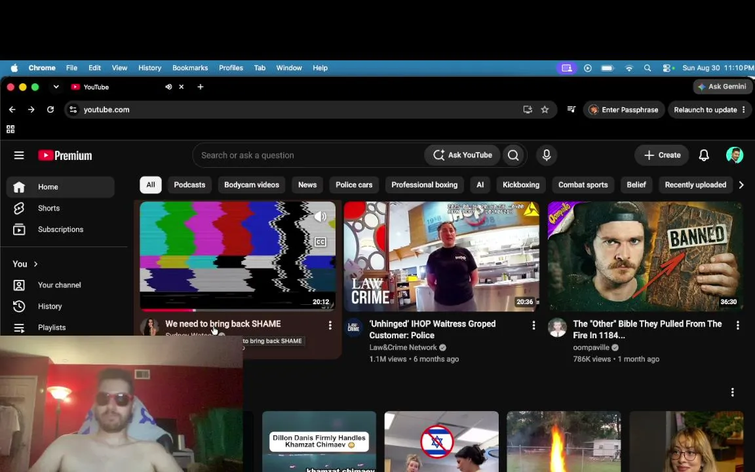Open the Apple menu
Screen dimensions: 755x472
(x=14, y=68)
